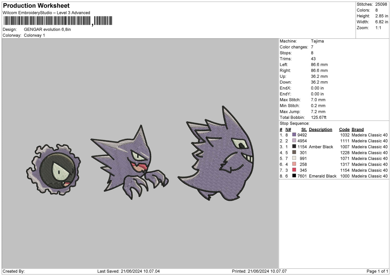The width and height of the screenshot is (391, 276).
Task: Click the red swatch for thread 1154
Action: point(294,170)
